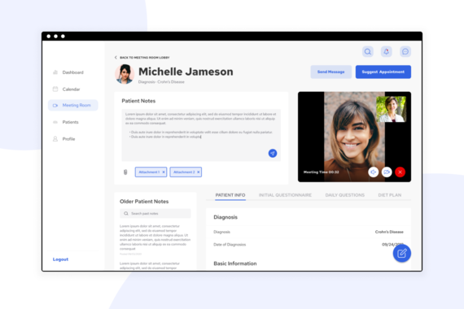Remove Attachment 2 chip

pyautogui.click(x=199, y=172)
